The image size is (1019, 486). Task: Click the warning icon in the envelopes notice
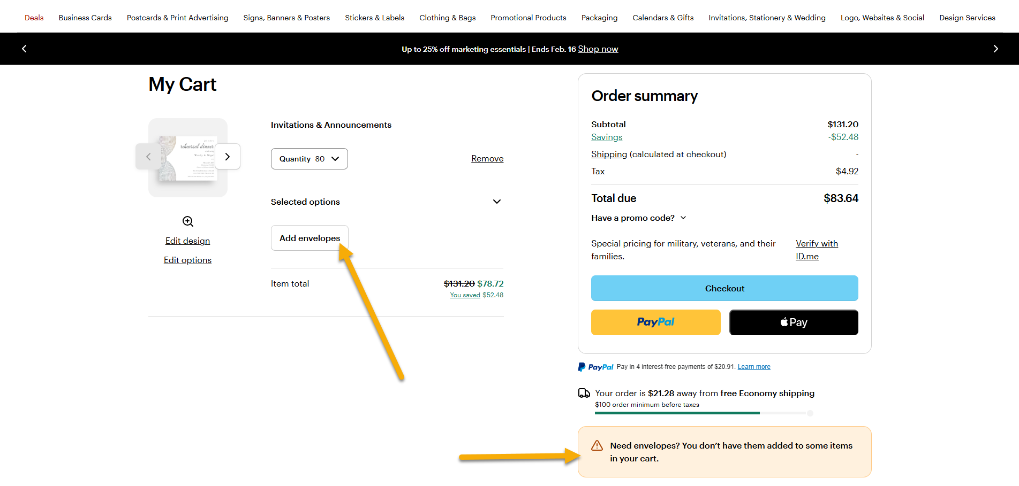point(597,445)
